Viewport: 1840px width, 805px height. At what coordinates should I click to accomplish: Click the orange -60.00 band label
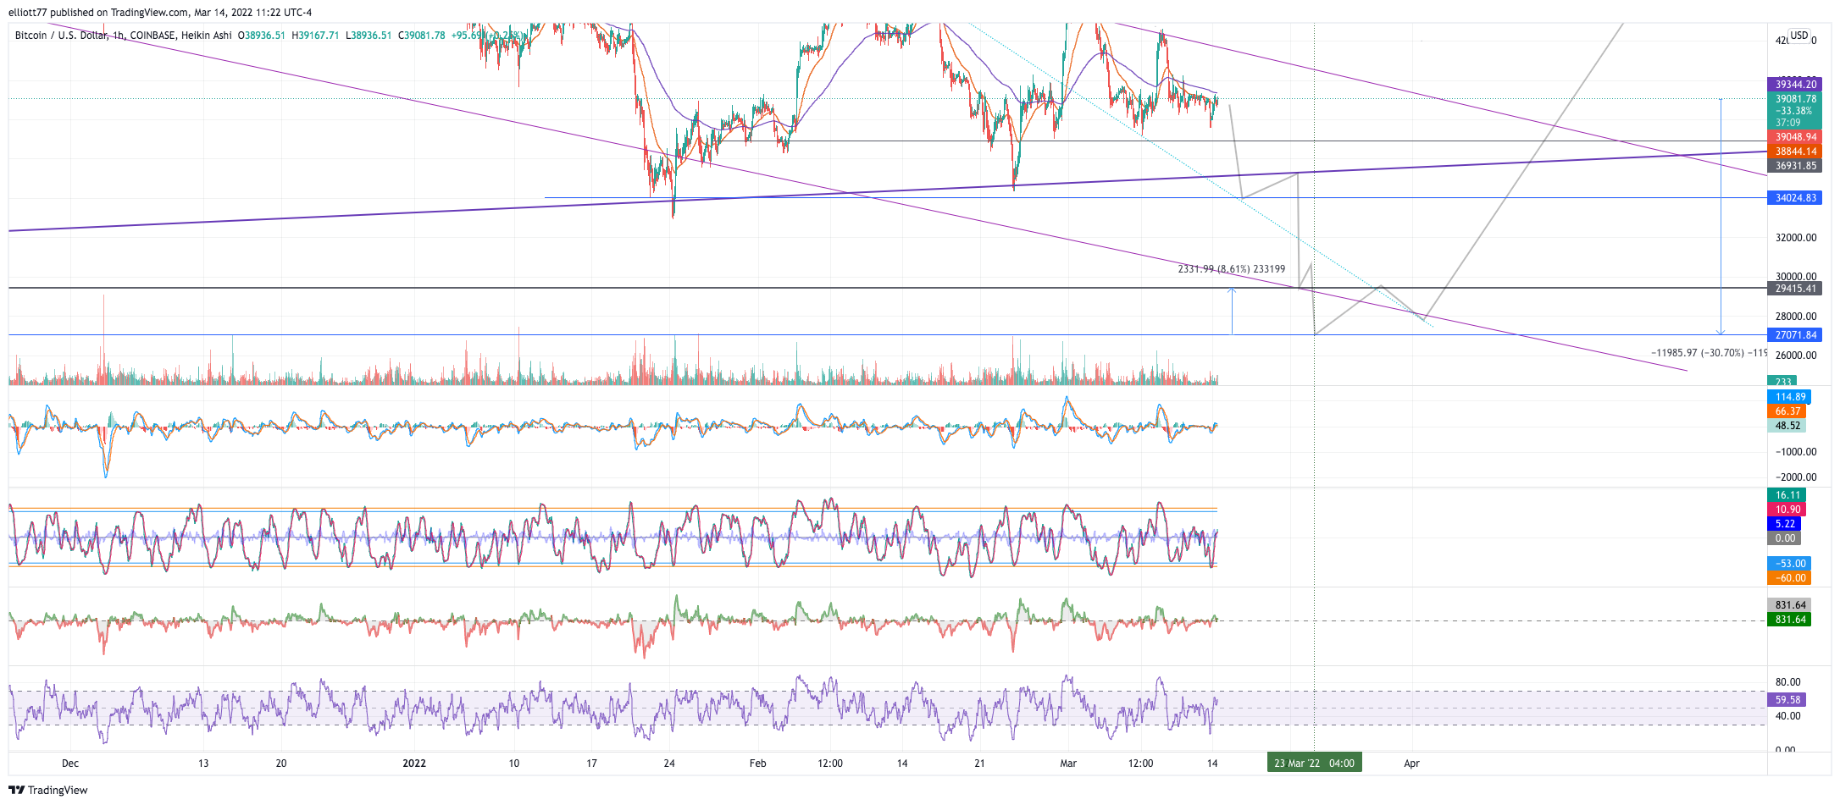click(x=1789, y=578)
